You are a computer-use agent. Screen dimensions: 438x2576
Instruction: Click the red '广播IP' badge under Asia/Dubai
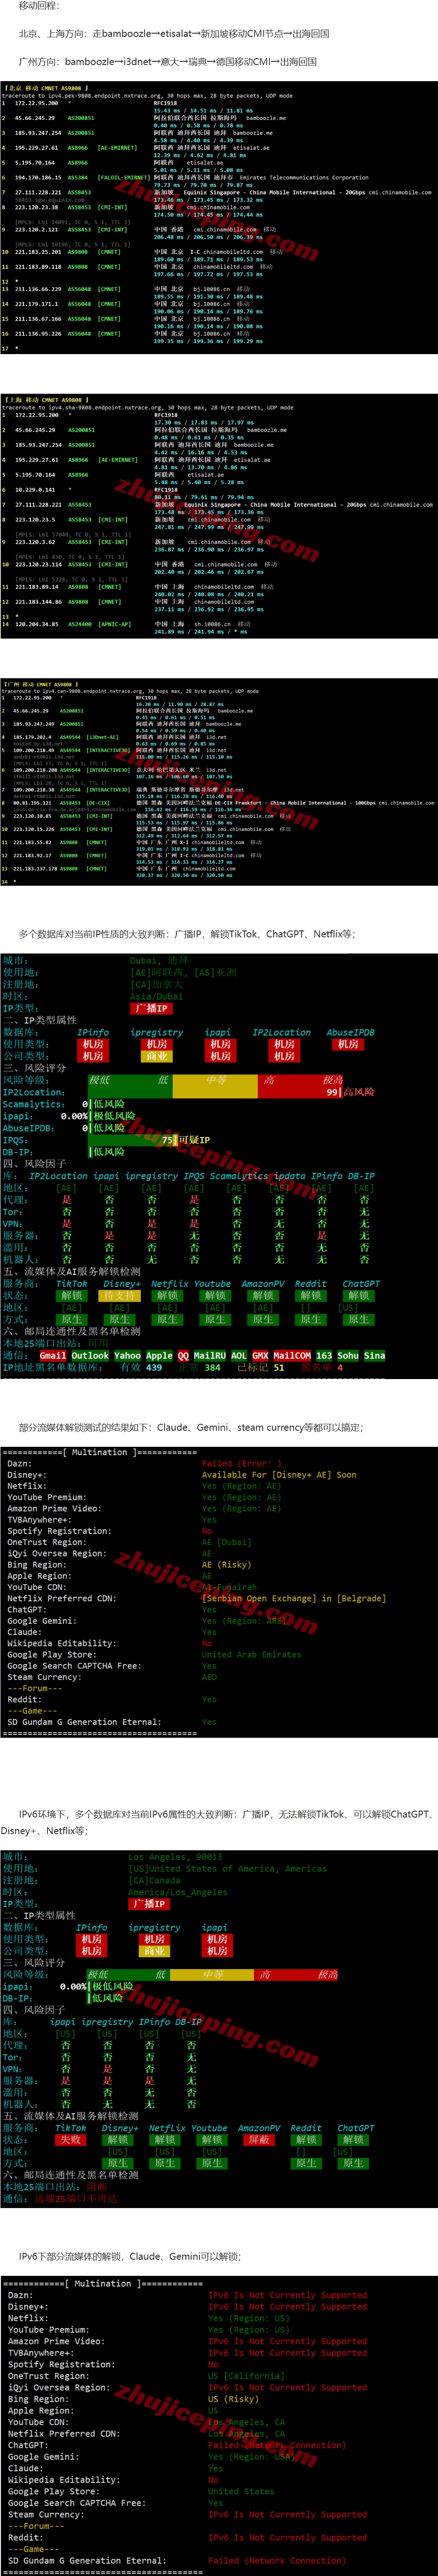pos(151,1008)
